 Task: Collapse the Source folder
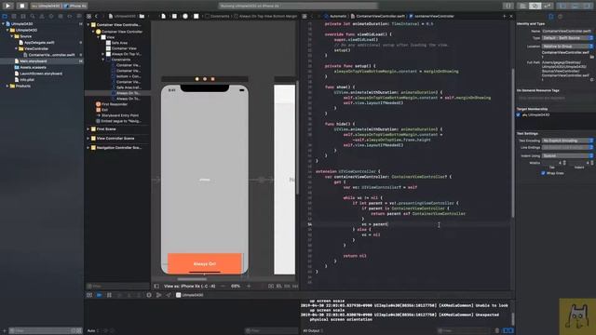pos(12,36)
